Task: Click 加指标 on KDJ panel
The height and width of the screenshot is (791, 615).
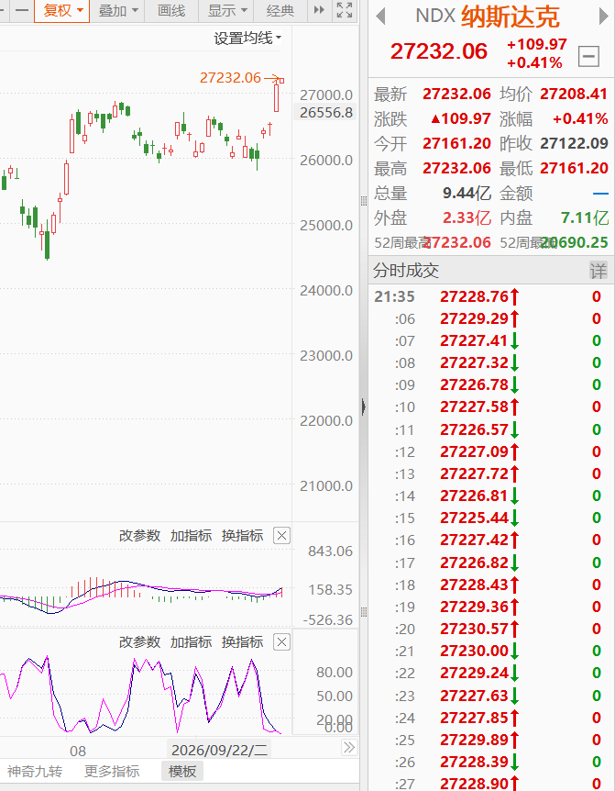Action: tap(191, 642)
